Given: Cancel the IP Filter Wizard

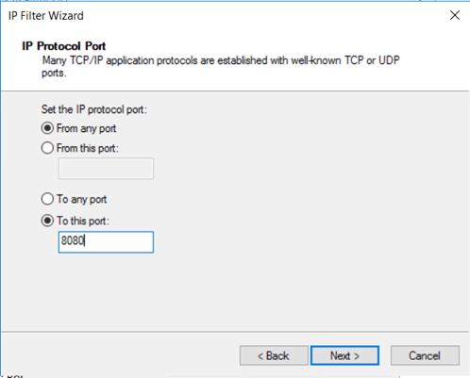Looking at the screenshot, I should 425,355.
